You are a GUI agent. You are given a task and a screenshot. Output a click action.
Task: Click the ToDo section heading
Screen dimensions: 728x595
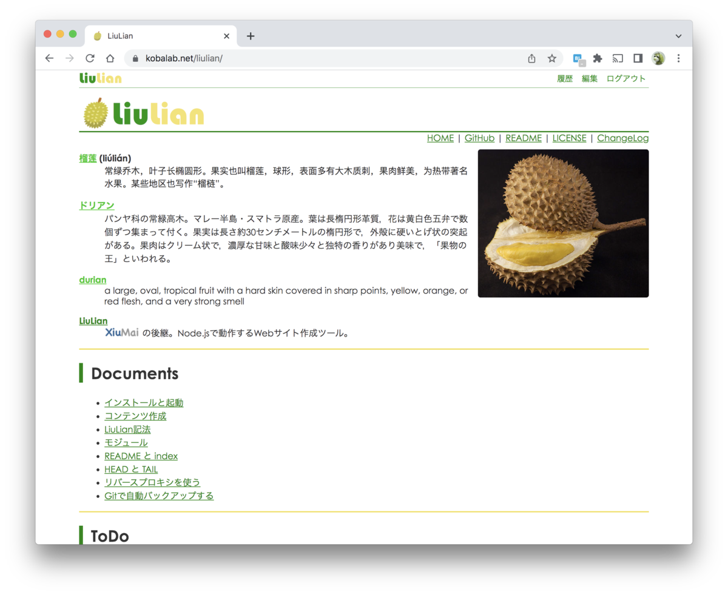pyautogui.click(x=110, y=536)
